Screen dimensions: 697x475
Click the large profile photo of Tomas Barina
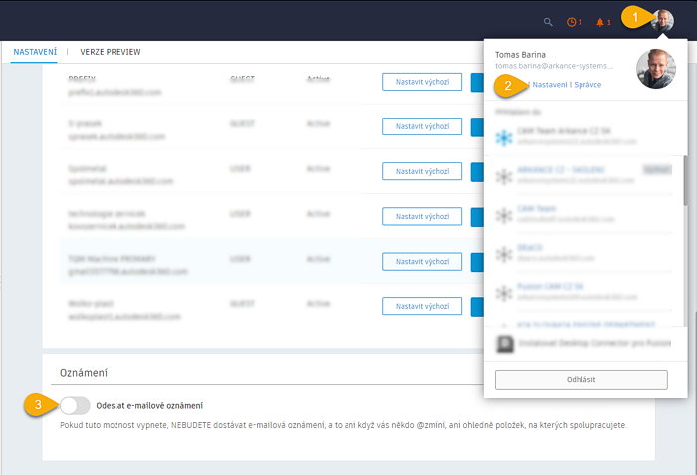655,69
